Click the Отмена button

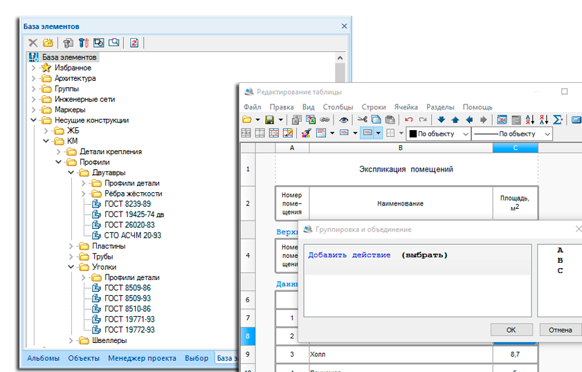560,330
